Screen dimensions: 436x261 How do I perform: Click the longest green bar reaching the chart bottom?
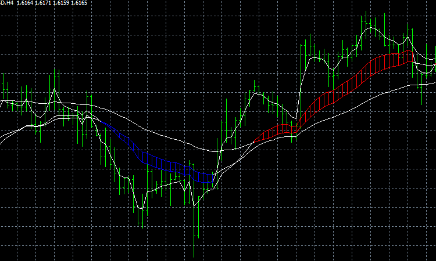pos(194,211)
